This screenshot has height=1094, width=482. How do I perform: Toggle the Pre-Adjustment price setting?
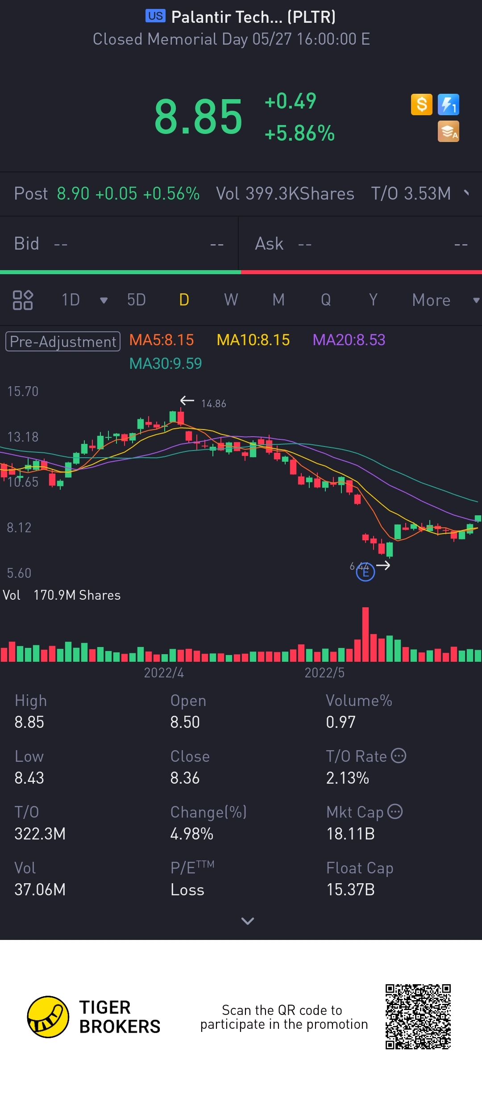tap(63, 342)
